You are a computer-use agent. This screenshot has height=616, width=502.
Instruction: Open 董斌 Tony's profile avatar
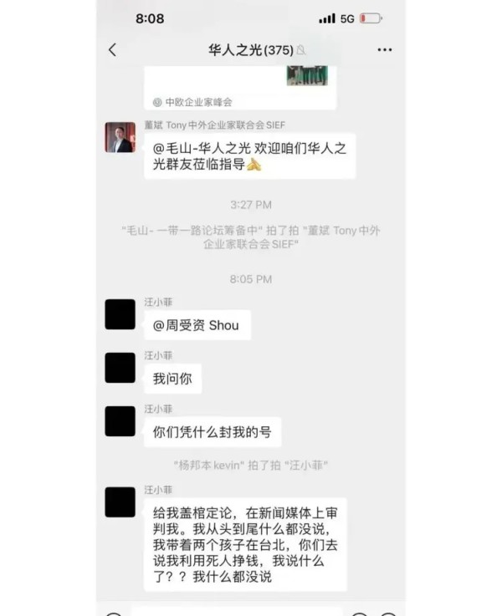tap(120, 137)
